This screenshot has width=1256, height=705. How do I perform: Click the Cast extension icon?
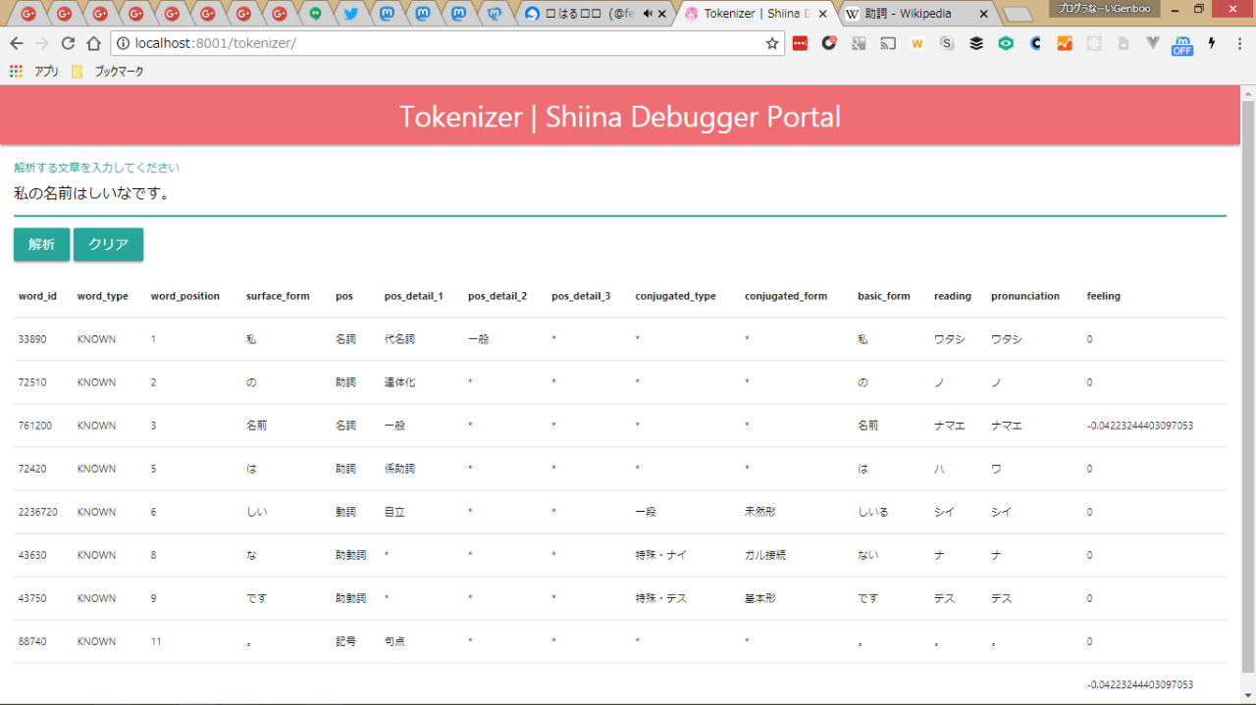(x=888, y=43)
